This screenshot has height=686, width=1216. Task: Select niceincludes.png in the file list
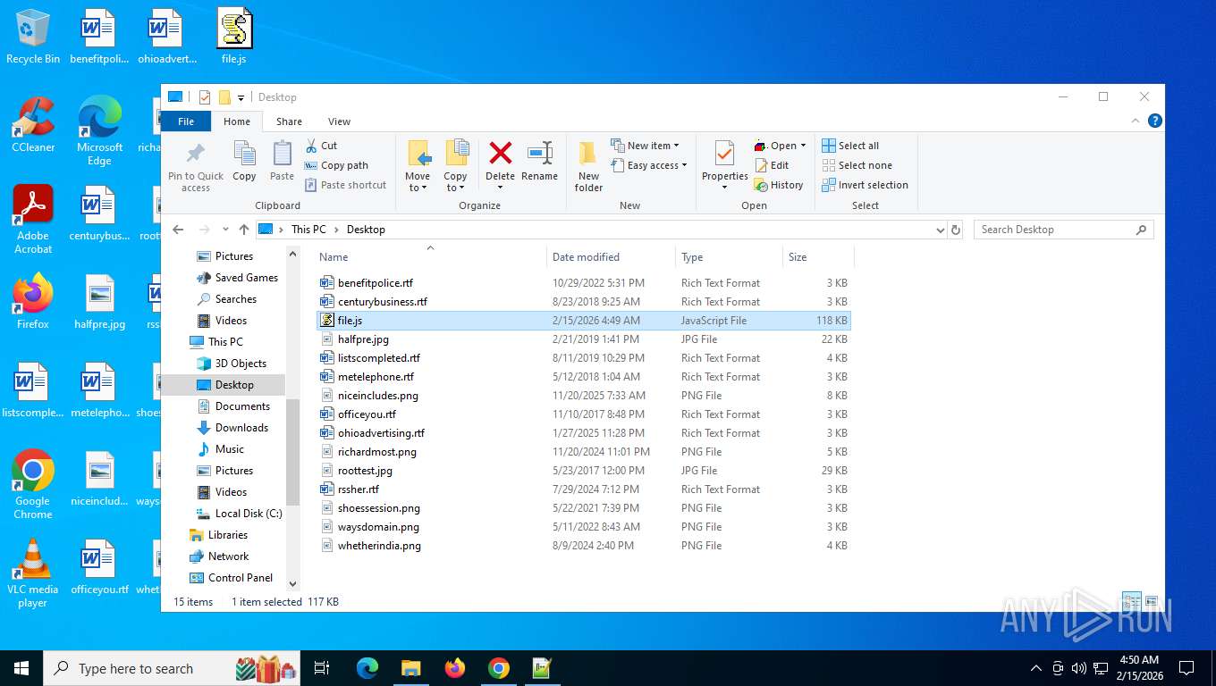pos(377,396)
